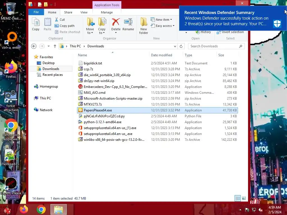This screenshot has width=287, height=215.
Task: Create a New folder from ribbon
Action: [x=143, y=26]
